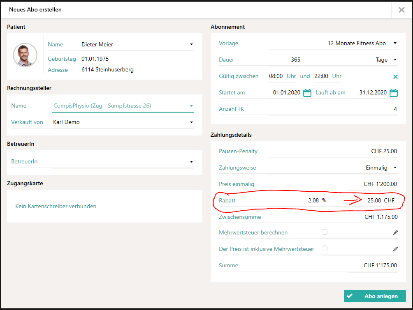Screen dimensions: 413x310
Task: Click Dieter Meier's profile photo
Action: tap(25, 55)
